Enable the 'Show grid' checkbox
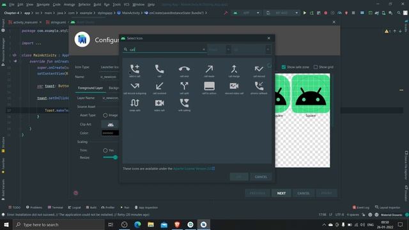Screen dimensions: 409x230 tap(316, 67)
